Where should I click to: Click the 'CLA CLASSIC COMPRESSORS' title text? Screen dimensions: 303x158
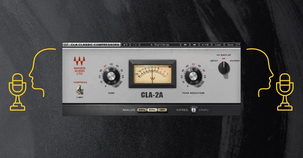(x=95, y=45)
